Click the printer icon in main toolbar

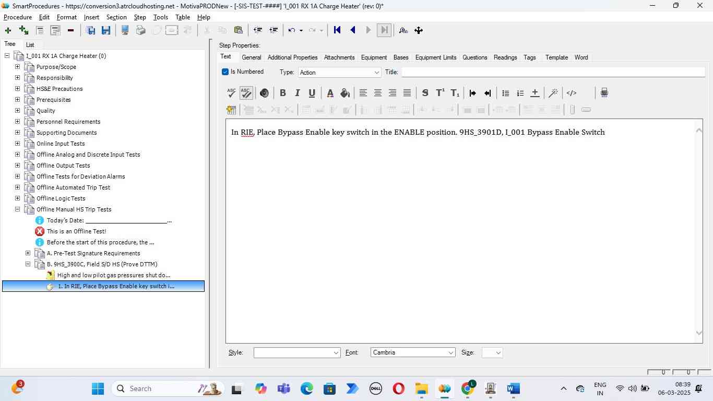pos(140,30)
